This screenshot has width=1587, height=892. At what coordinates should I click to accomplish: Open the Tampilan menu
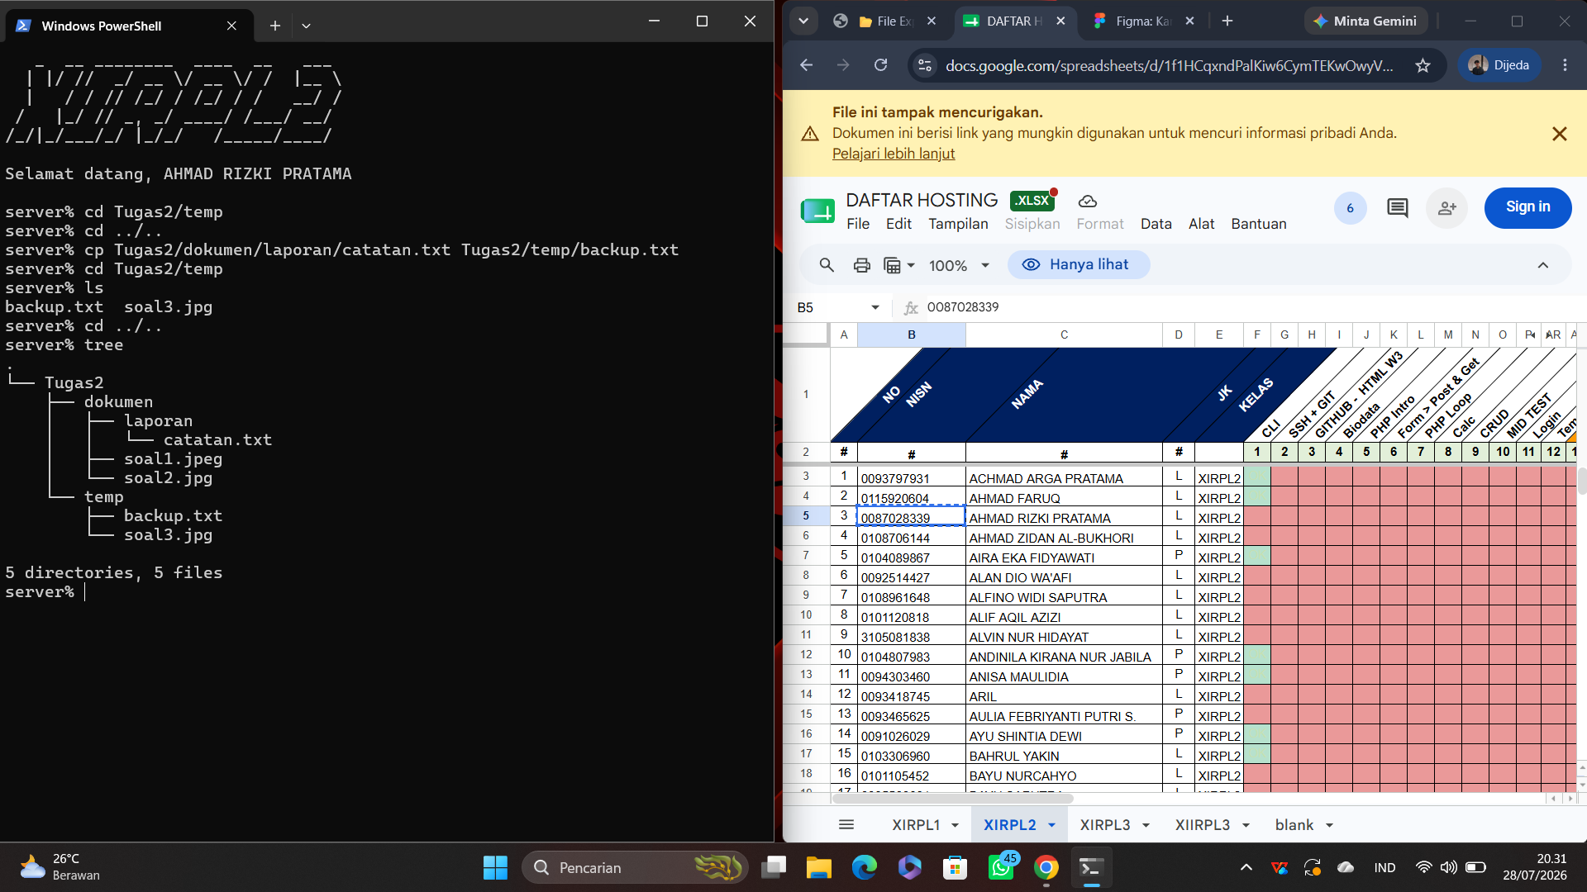[958, 224]
